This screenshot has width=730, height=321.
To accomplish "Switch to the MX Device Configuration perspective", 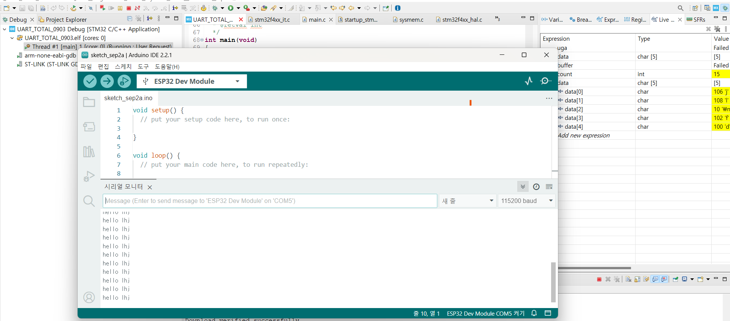I will 716,8.
